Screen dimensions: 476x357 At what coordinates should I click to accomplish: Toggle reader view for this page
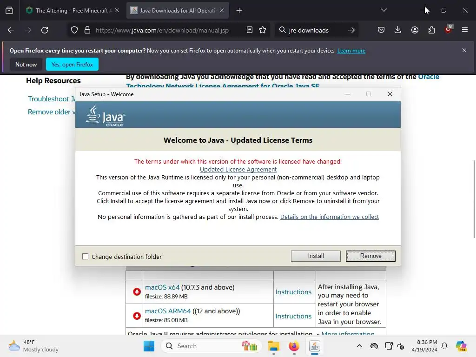tap(250, 30)
